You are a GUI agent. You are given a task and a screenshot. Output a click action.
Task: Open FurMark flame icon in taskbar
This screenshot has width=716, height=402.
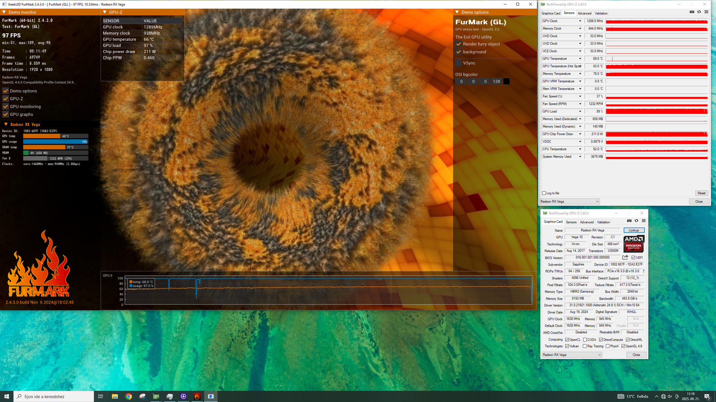click(x=197, y=396)
